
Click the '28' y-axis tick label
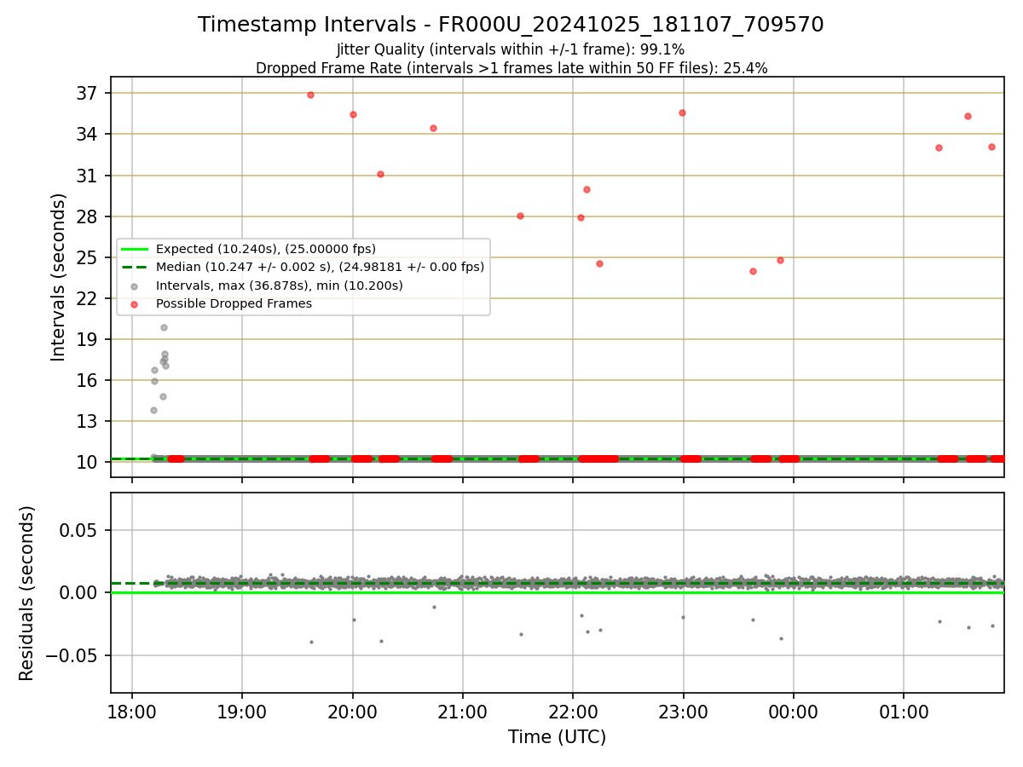[89, 216]
